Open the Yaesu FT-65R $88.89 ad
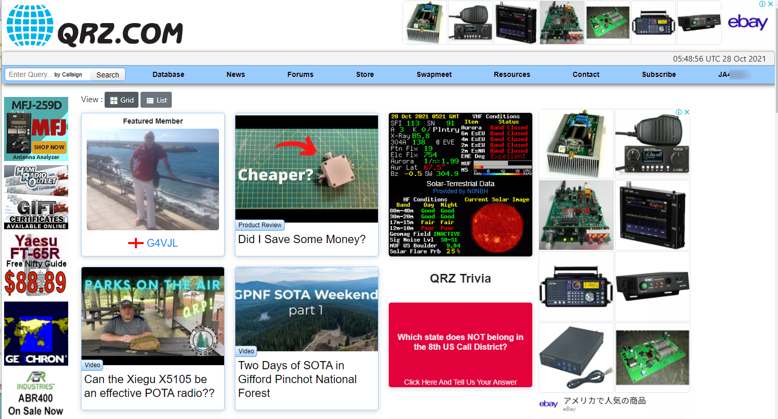 (36, 266)
